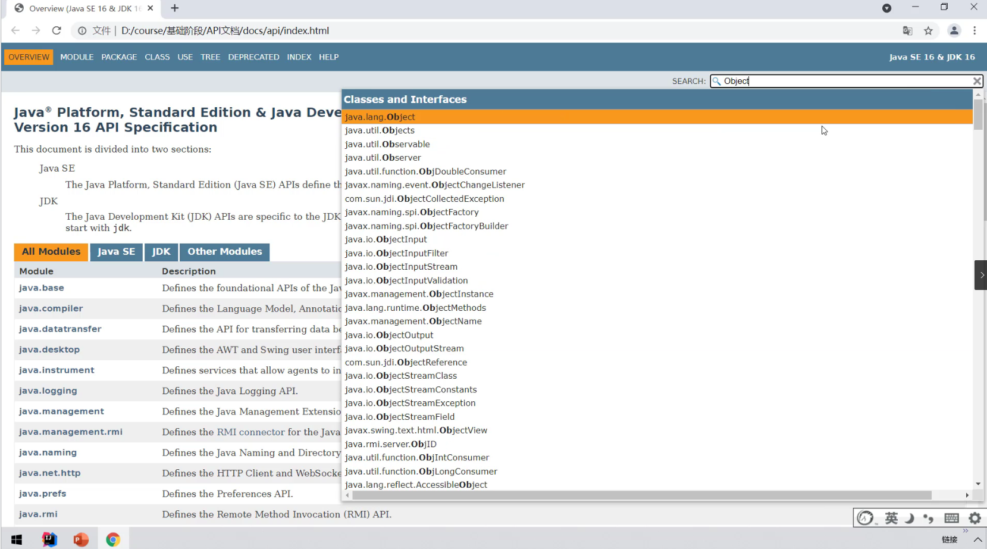Open the java.logging module link
The width and height of the screenshot is (987, 549).
coord(48,391)
